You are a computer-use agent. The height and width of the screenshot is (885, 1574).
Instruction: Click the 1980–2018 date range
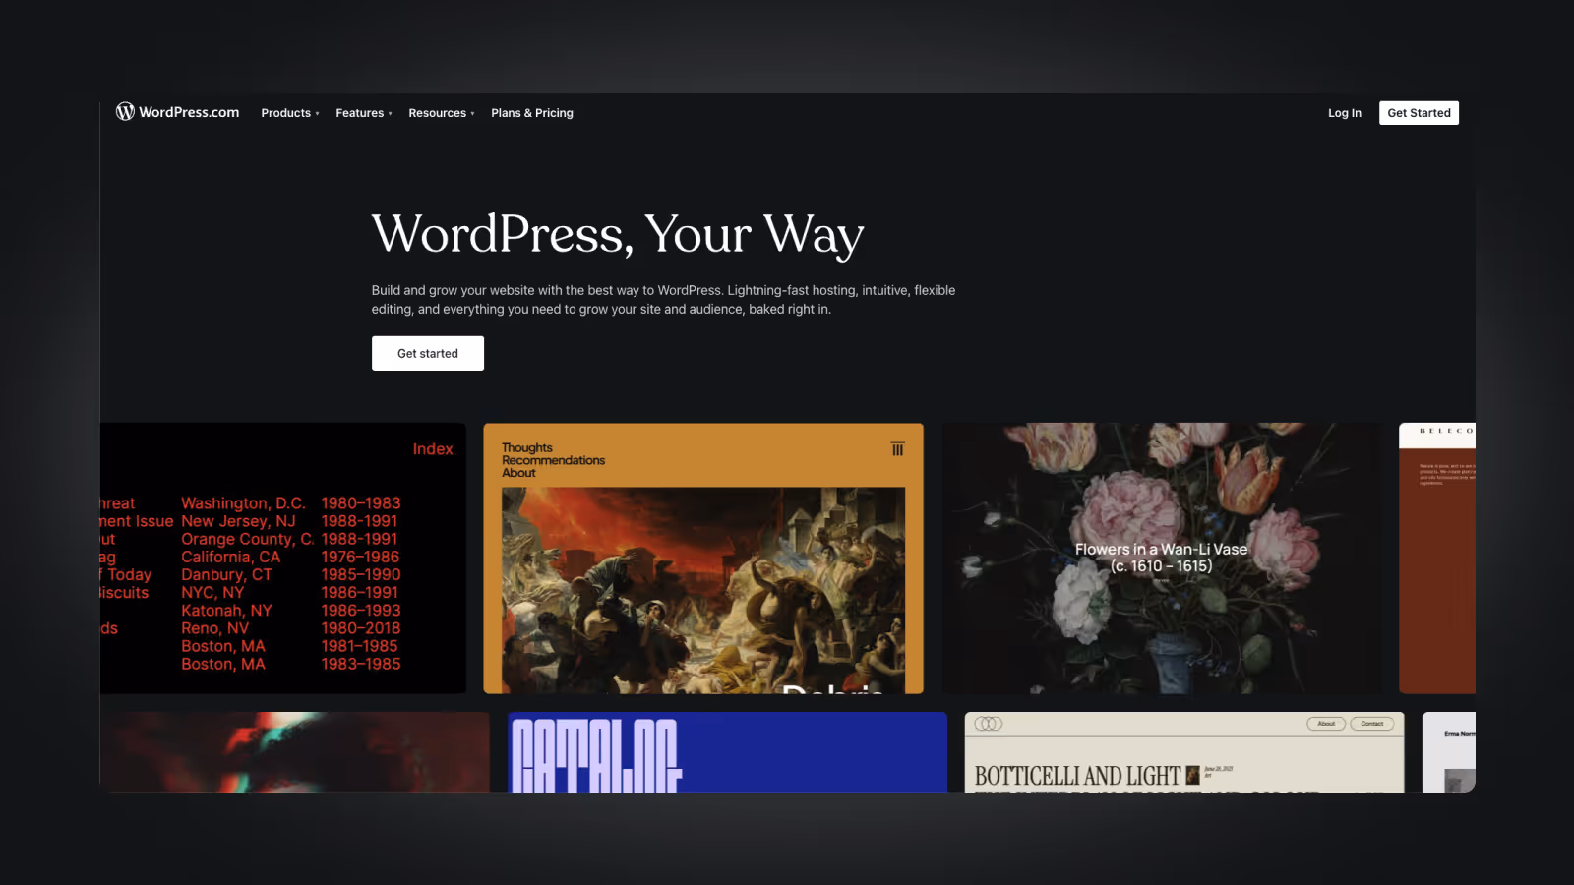click(x=361, y=628)
